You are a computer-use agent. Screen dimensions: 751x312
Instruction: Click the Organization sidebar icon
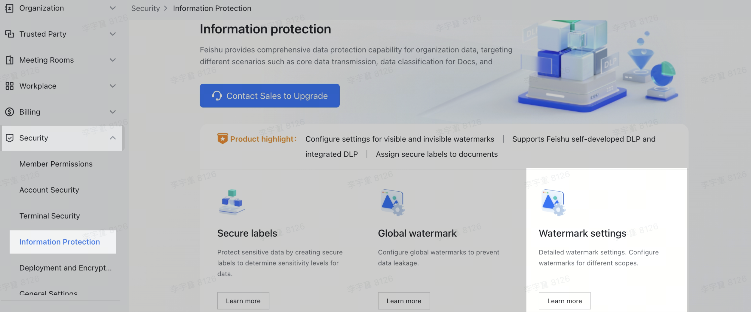(9, 8)
